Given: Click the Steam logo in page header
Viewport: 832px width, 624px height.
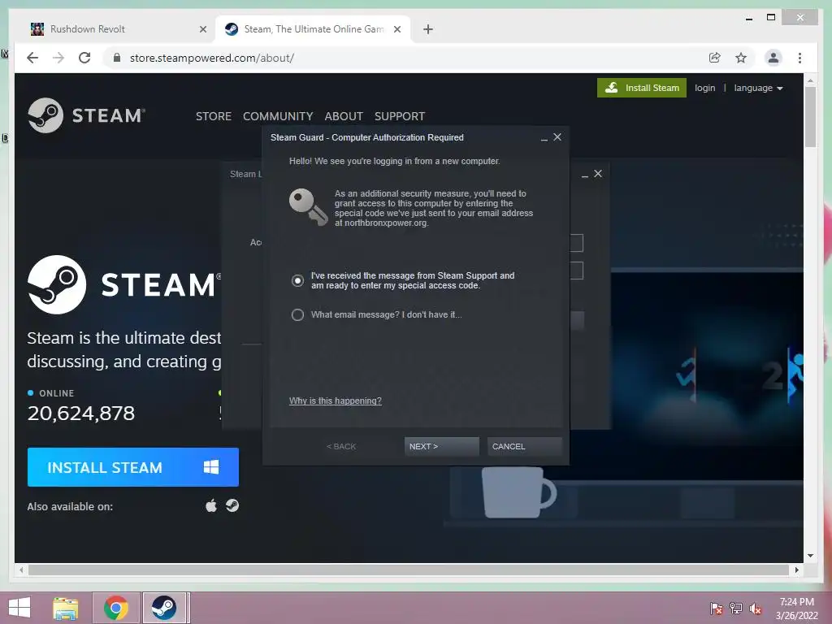Looking at the screenshot, I should point(86,115).
